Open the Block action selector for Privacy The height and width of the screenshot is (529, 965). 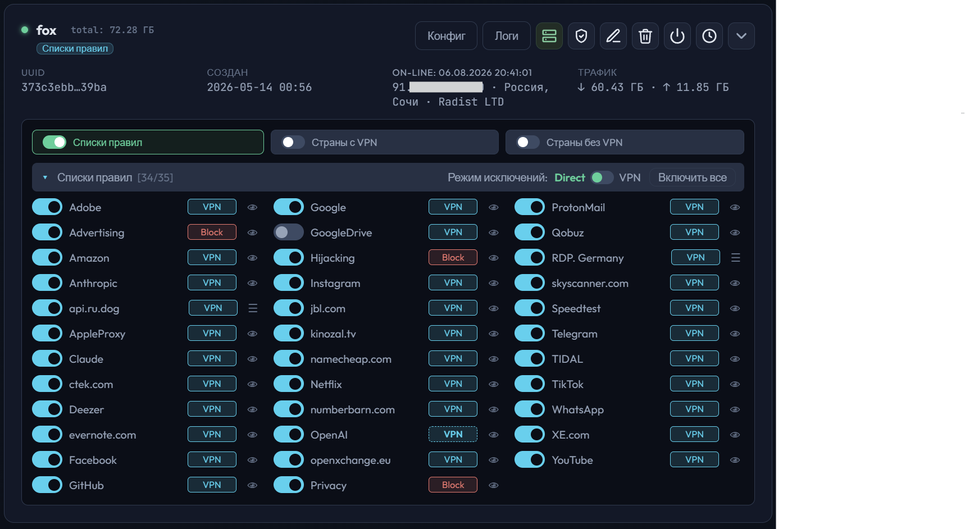(453, 485)
